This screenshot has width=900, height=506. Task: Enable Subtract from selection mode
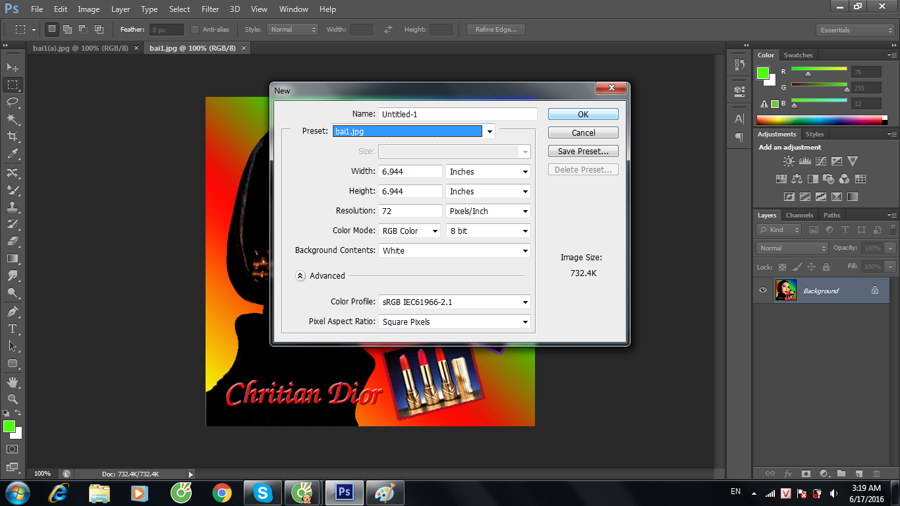tap(83, 30)
